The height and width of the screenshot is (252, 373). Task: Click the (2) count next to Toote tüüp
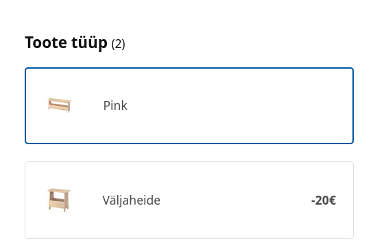[118, 44]
